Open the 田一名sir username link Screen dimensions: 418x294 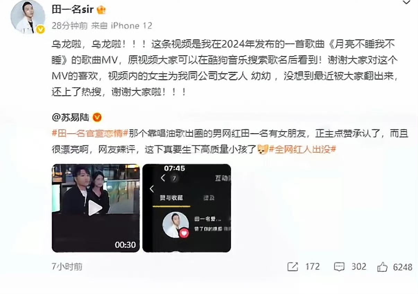[72, 9]
